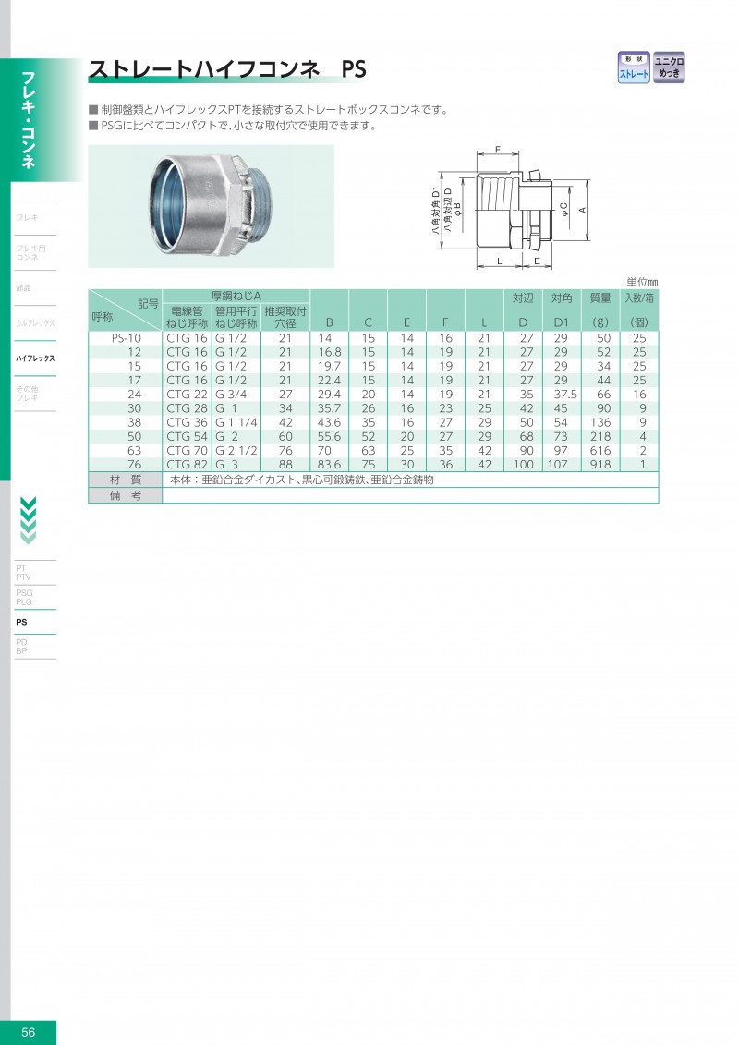Click the B value 16.8
The image size is (739, 1045).
point(329,352)
